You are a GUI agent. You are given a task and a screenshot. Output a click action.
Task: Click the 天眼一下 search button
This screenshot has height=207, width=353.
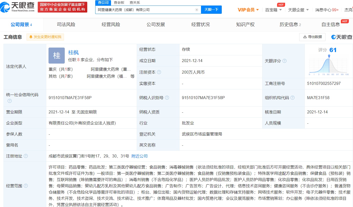point(211,10)
